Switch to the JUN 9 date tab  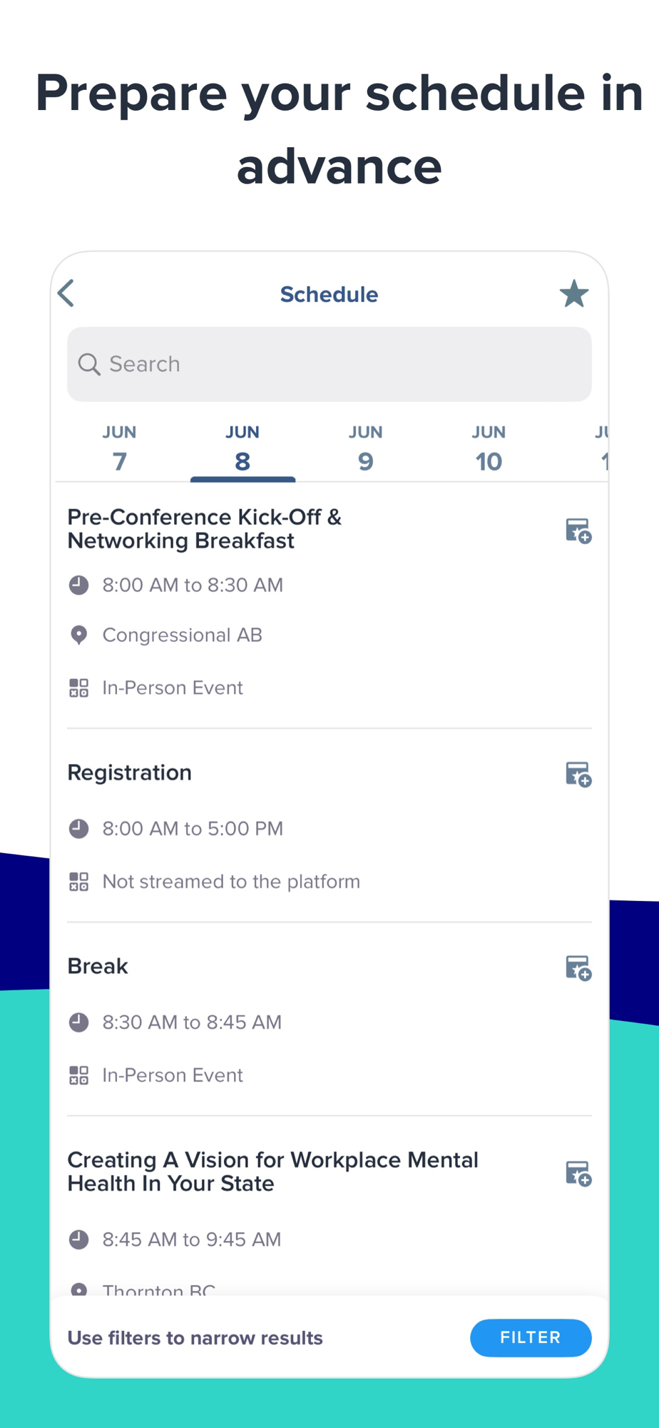[365, 449]
